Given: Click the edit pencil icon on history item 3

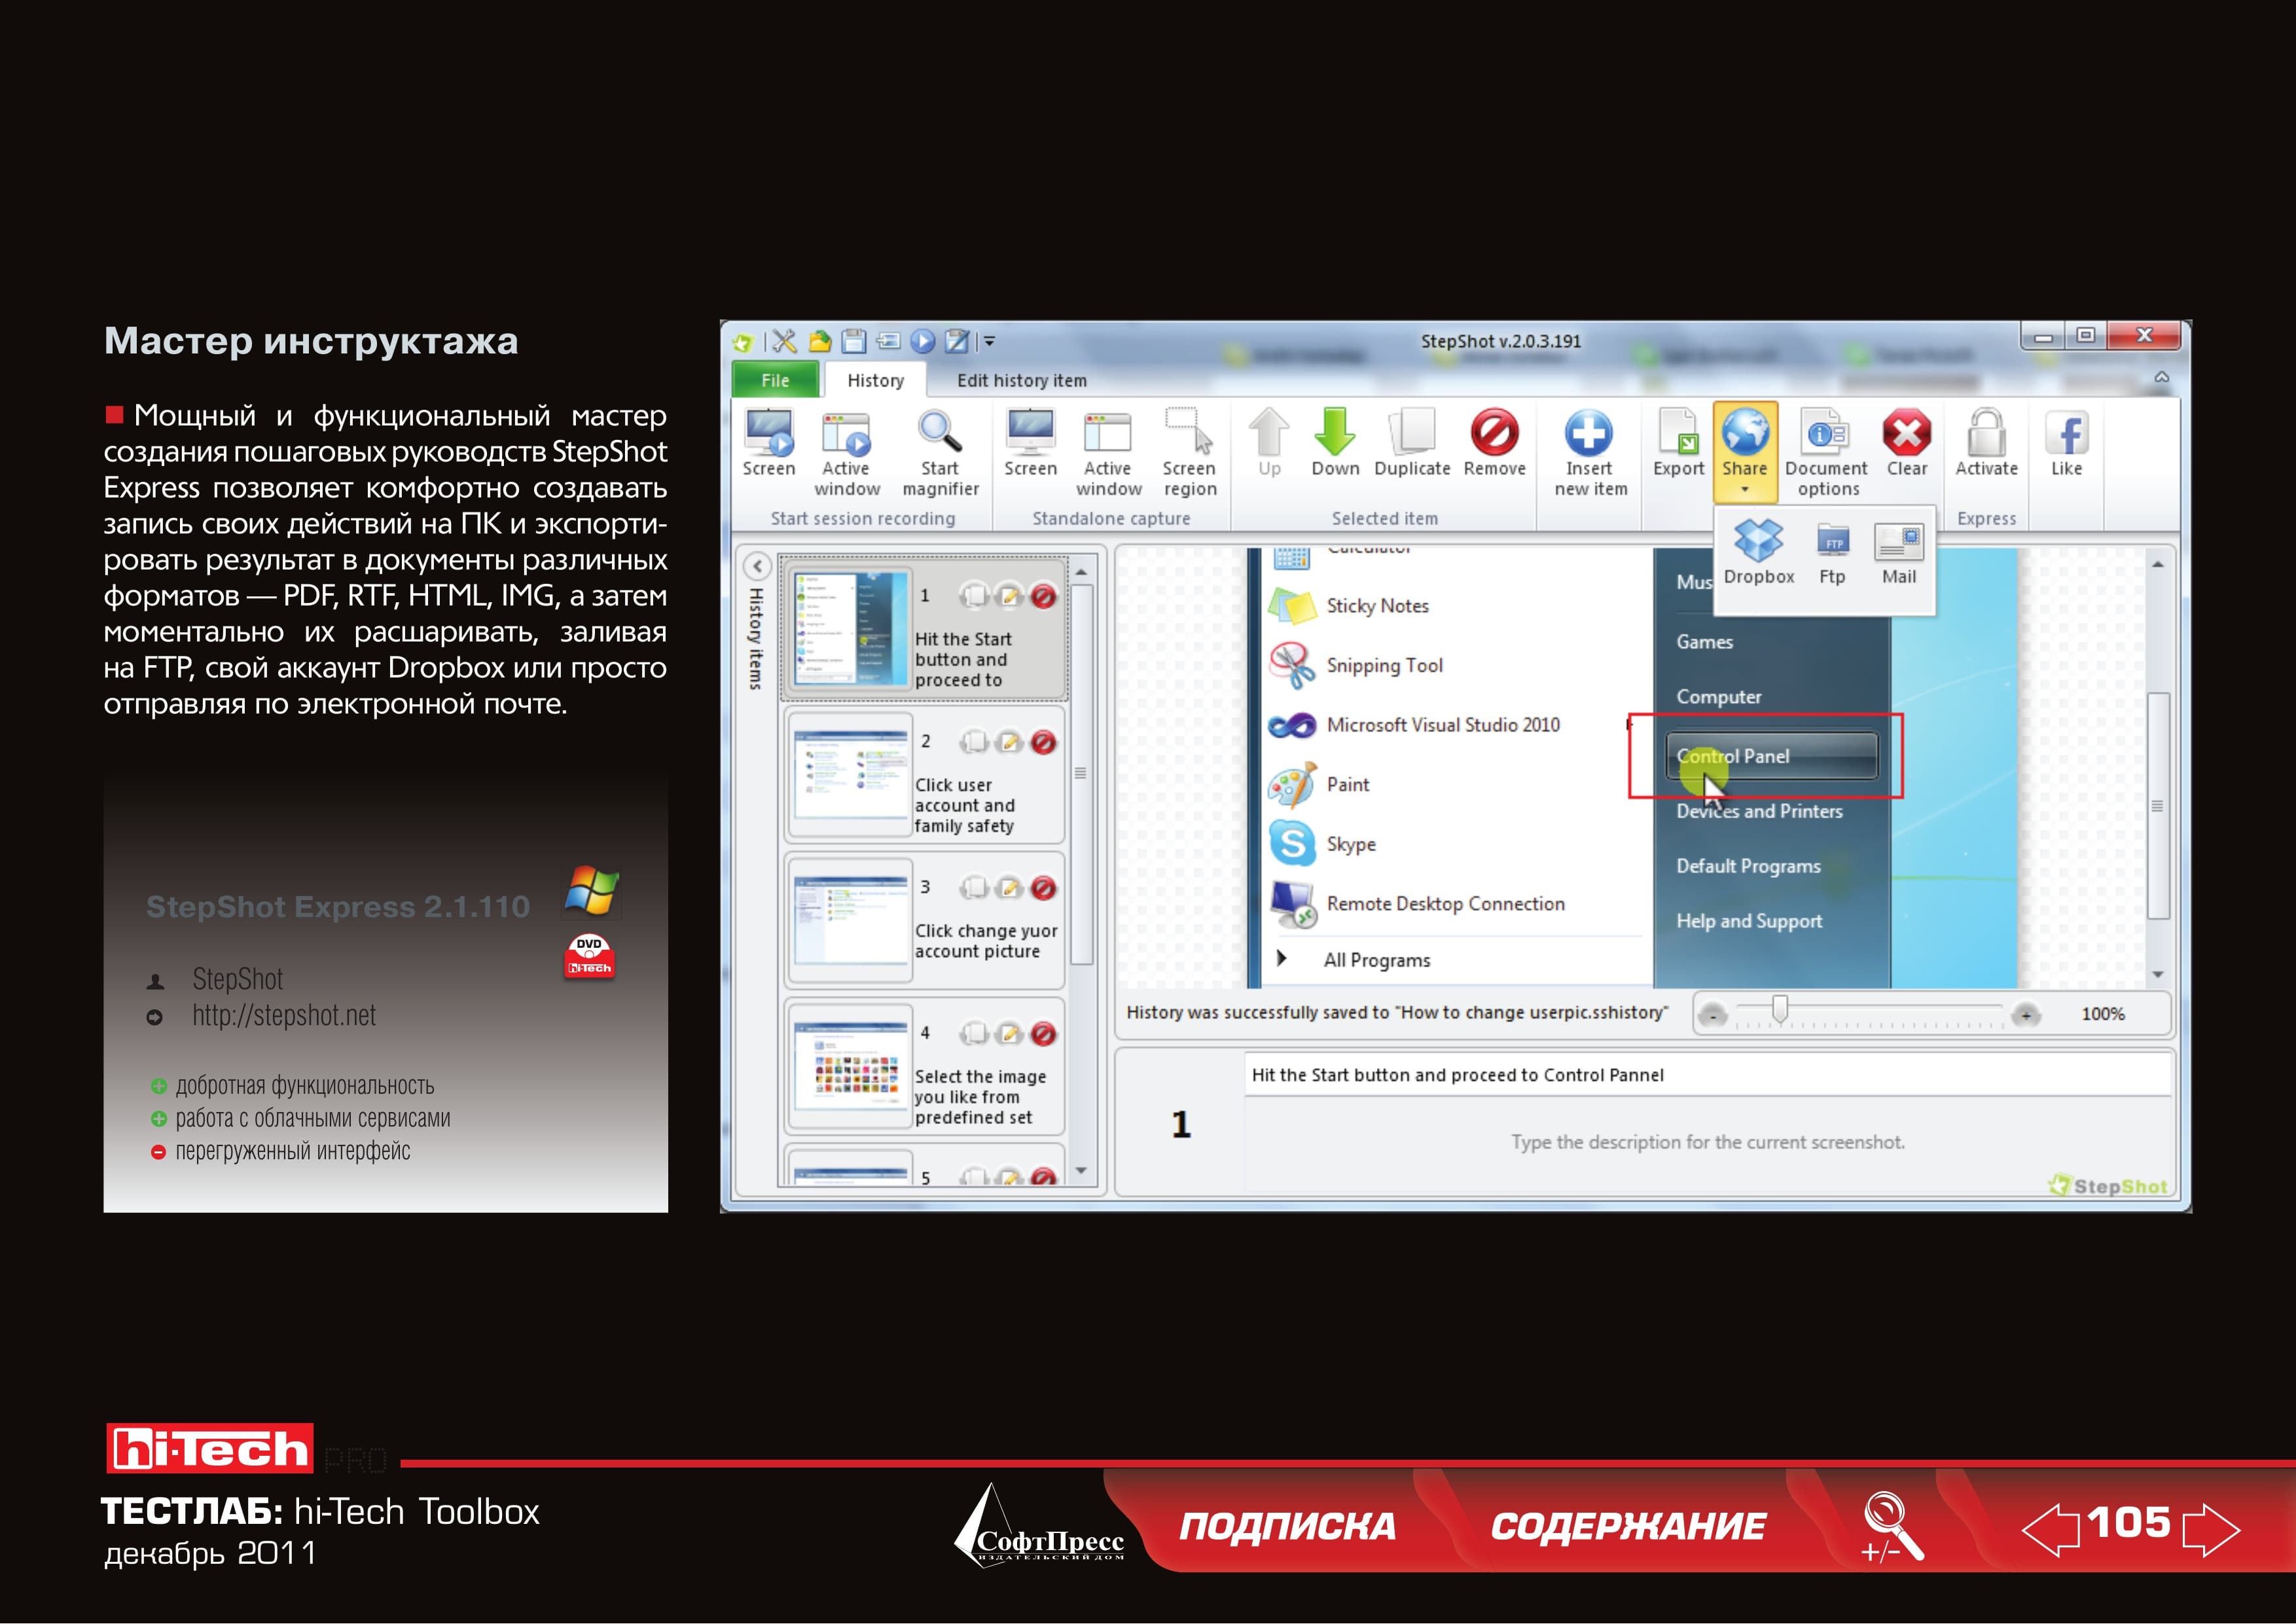Looking at the screenshot, I should (x=1009, y=888).
